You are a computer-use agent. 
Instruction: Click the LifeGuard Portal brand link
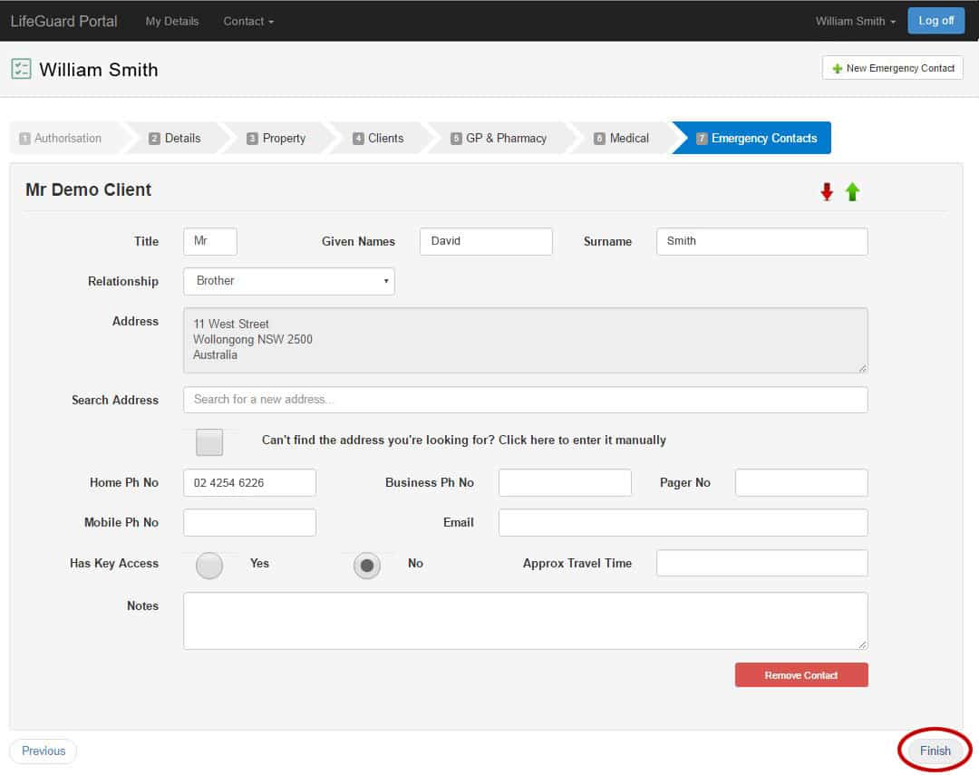coord(63,21)
